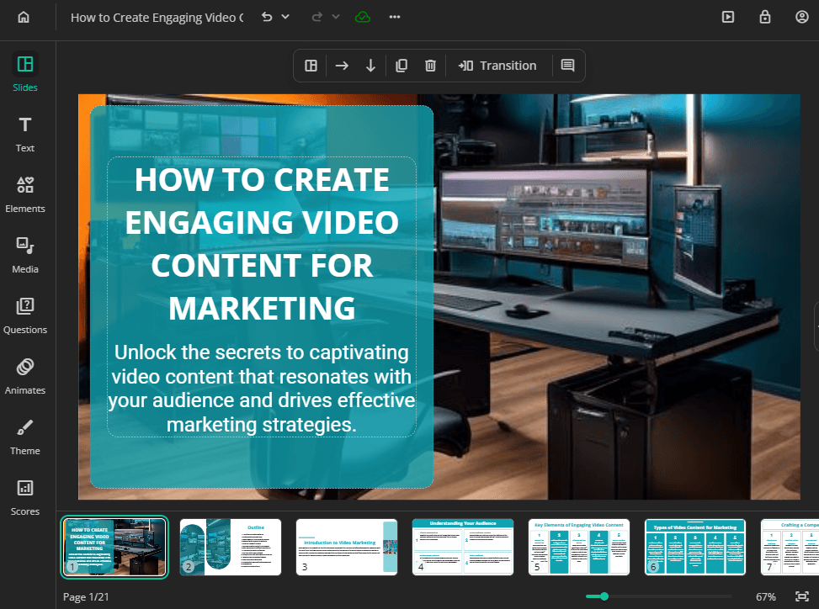
Task: Open the Transition settings
Action: [497, 66]
